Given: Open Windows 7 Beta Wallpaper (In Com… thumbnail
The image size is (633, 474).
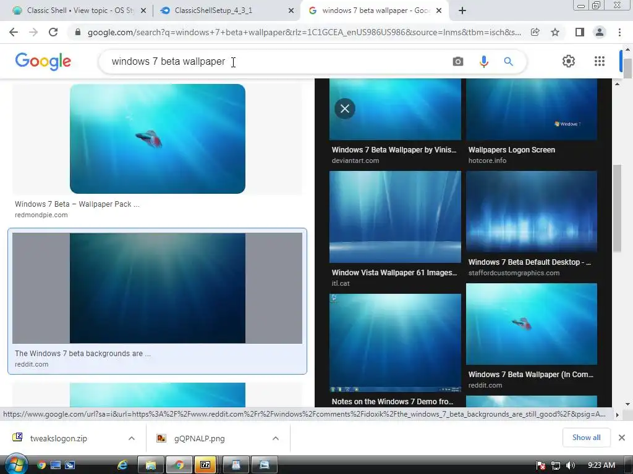Looking at the screenshot, I should pos(532,324).
